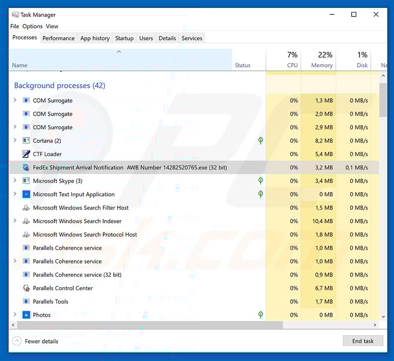The height and width of the screenshot is (361, 394).
Task: Click the Parallels Tools icon
Action: click(26, 302)
